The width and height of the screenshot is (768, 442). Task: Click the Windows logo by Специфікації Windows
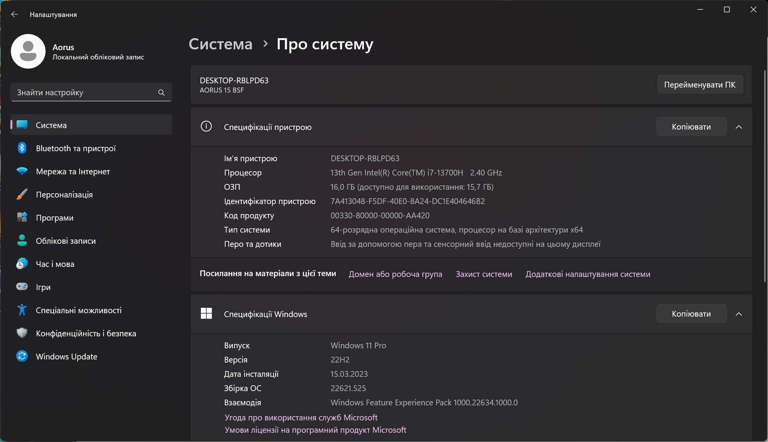pyautogui.click(x=206, y=314)
